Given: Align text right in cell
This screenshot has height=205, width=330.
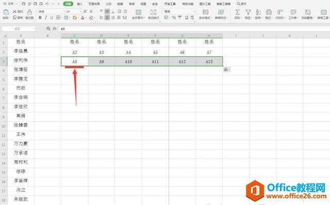Looking at the screenshot, I should click(x=113, y=18).
